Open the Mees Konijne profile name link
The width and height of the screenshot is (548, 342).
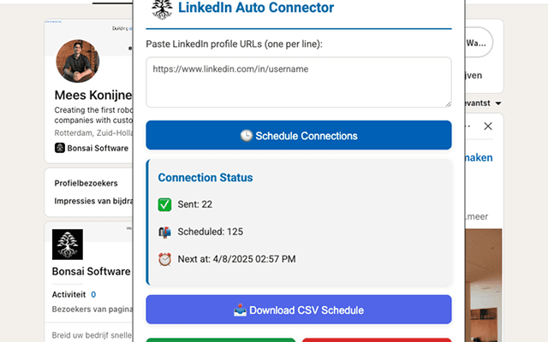click(93, 95)
